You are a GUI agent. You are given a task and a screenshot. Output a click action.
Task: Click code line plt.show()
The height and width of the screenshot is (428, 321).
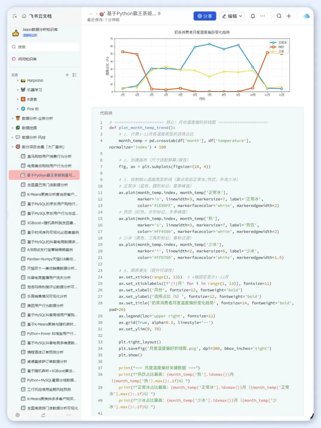[x=130, y=355]
